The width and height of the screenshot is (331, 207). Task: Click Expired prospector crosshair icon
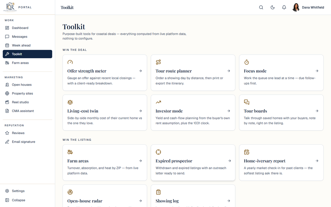pyautogui.click(x=158, y=152)
